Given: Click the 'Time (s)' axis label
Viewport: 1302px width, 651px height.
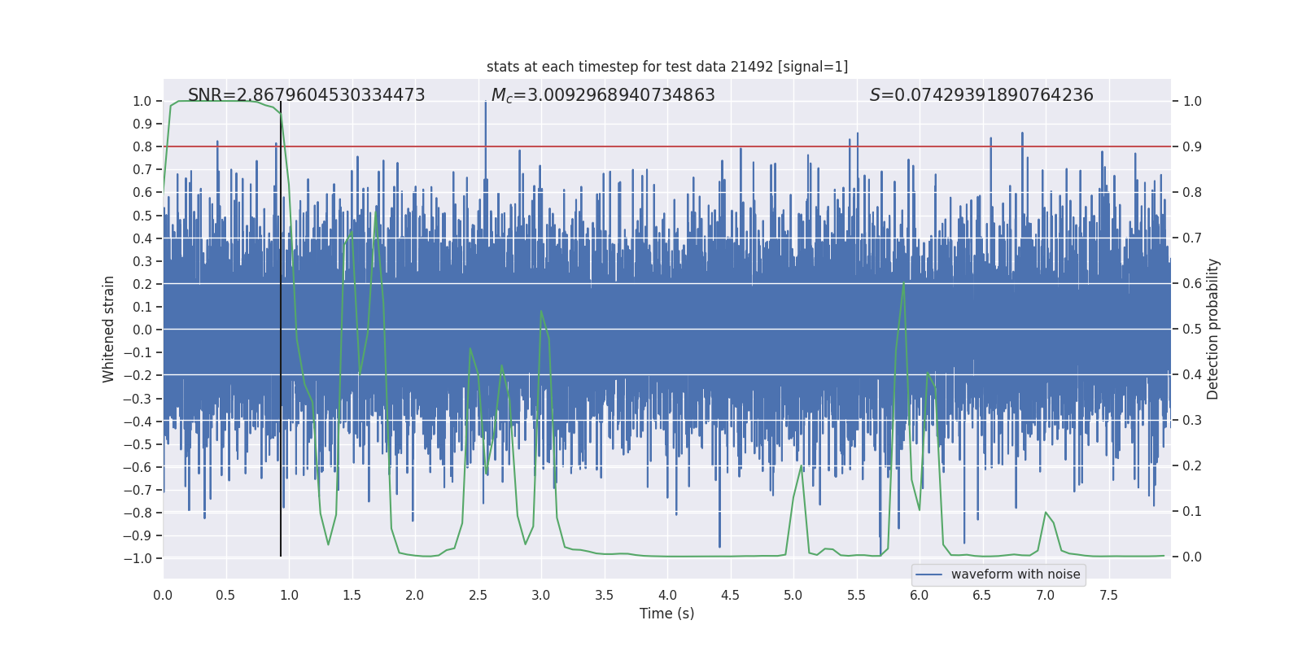Looking at the screenshot, I should 667,614.
